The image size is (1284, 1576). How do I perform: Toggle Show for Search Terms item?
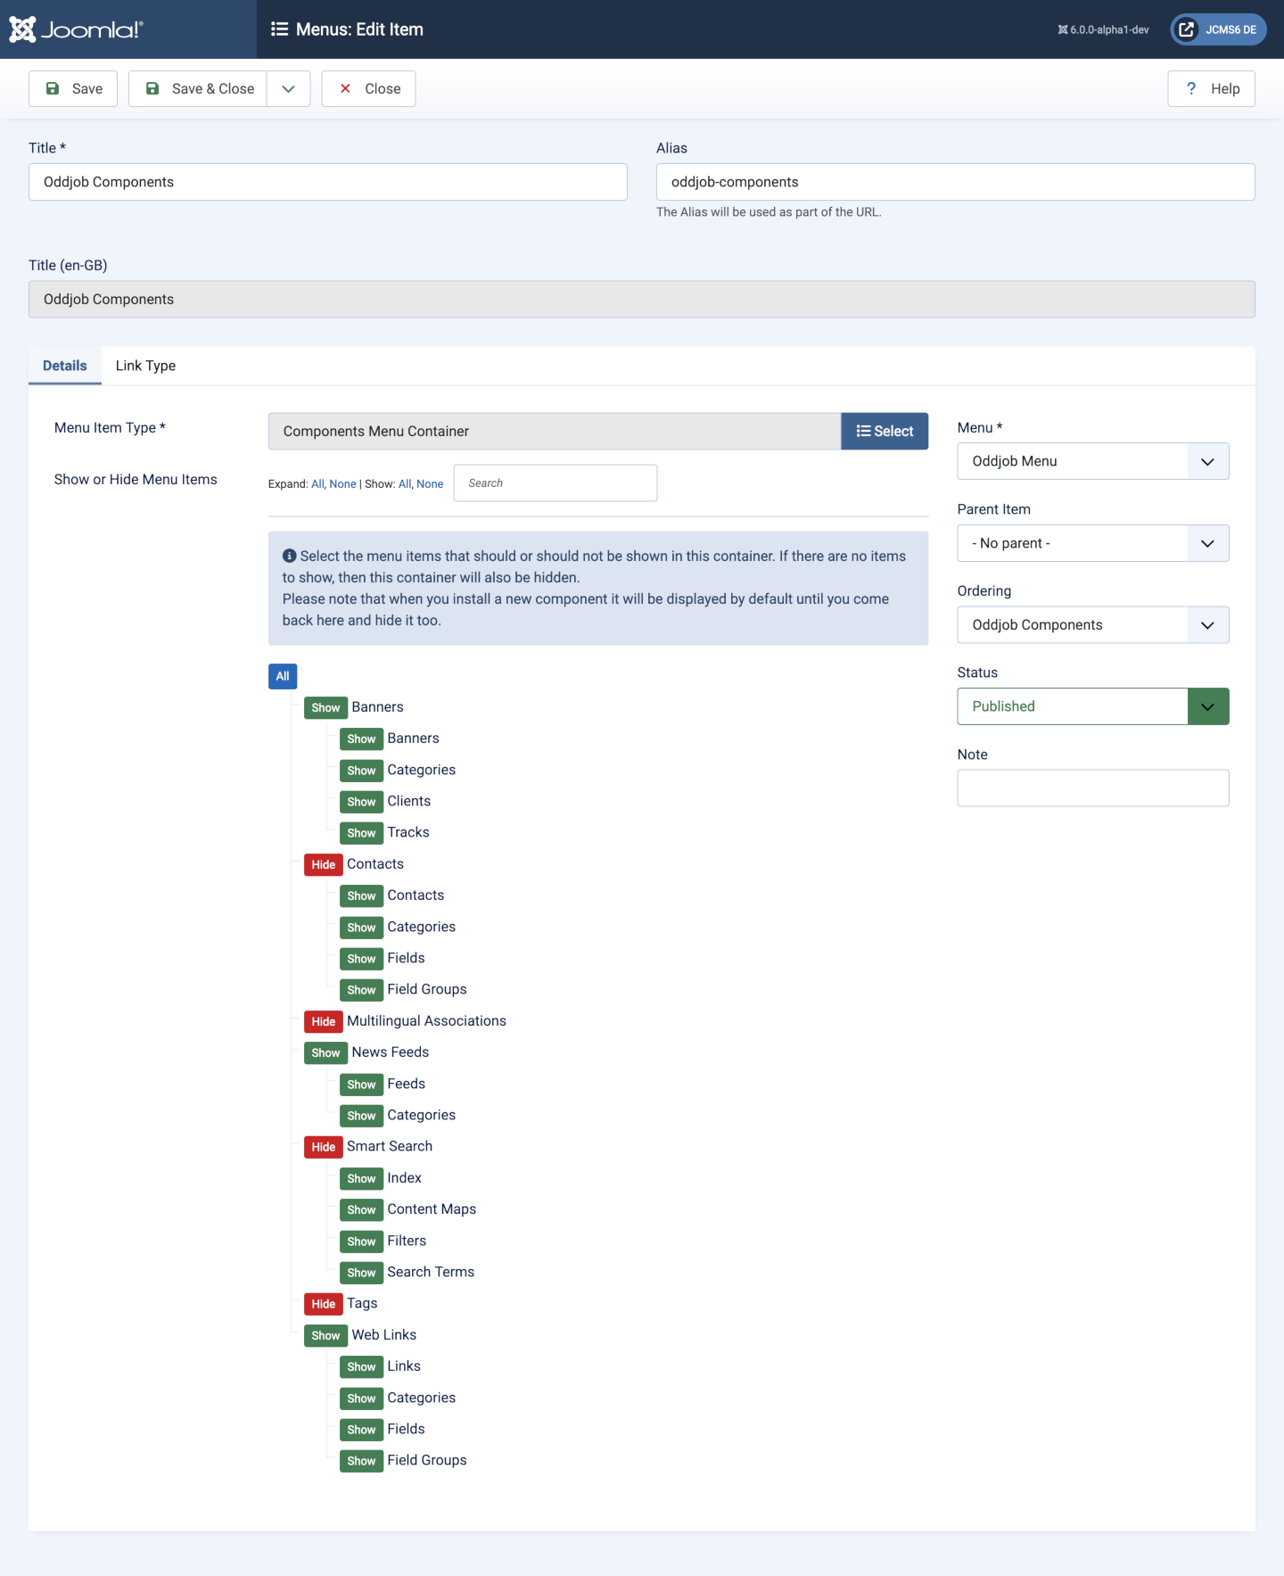click(x=361, y=1273)
